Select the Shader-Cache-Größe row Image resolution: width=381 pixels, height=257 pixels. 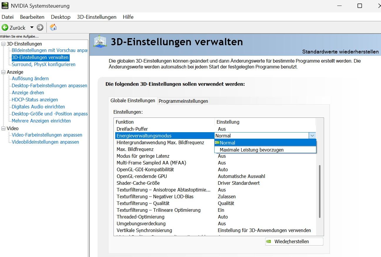[x=215, y=183]
